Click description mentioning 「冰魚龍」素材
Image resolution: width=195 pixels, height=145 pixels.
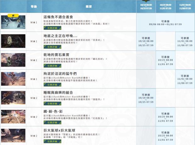click(x=76, y=22)
